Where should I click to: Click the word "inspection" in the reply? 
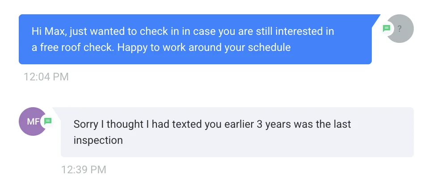pyautogui.click(x=98, y=141)
